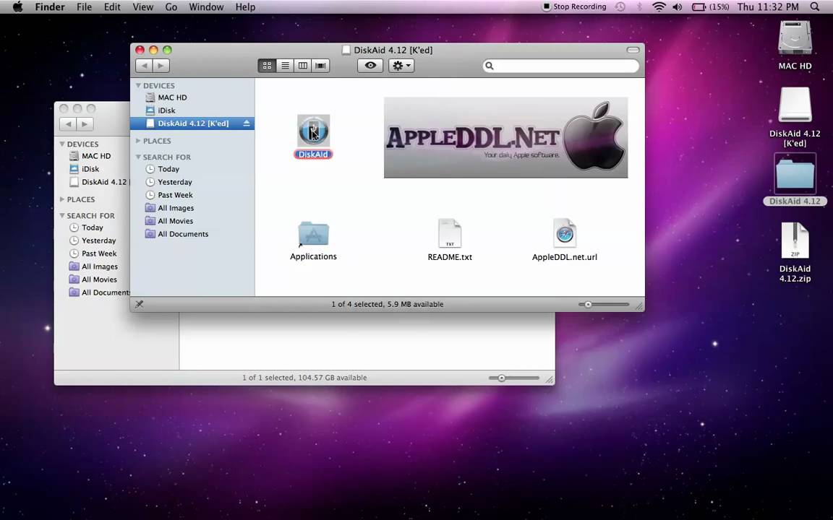The image size is (833, 520).
Task: Click the Quick Look eye button
Action: point(370,65)
